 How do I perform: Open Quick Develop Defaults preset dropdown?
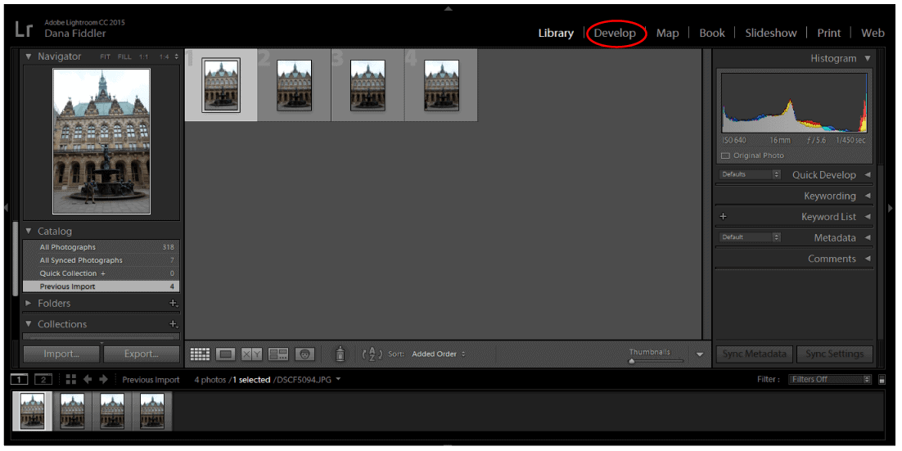pyautogui.click(x=750, y=174)
